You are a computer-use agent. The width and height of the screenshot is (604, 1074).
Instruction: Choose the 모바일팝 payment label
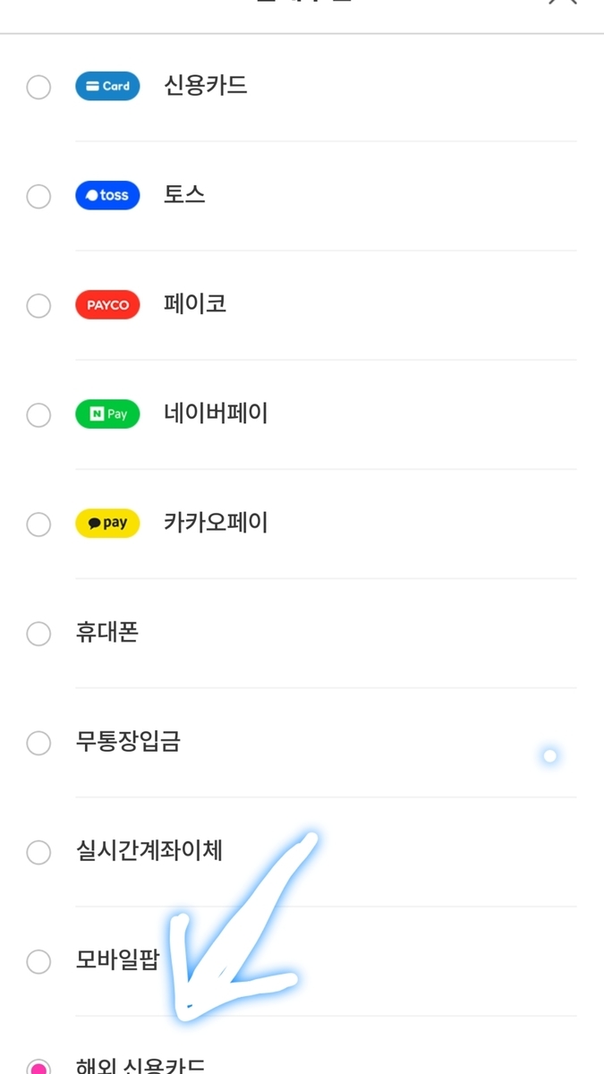click(118, 961)
